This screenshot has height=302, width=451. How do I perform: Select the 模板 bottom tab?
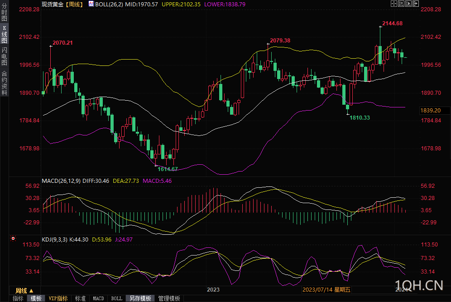(36, 298)
